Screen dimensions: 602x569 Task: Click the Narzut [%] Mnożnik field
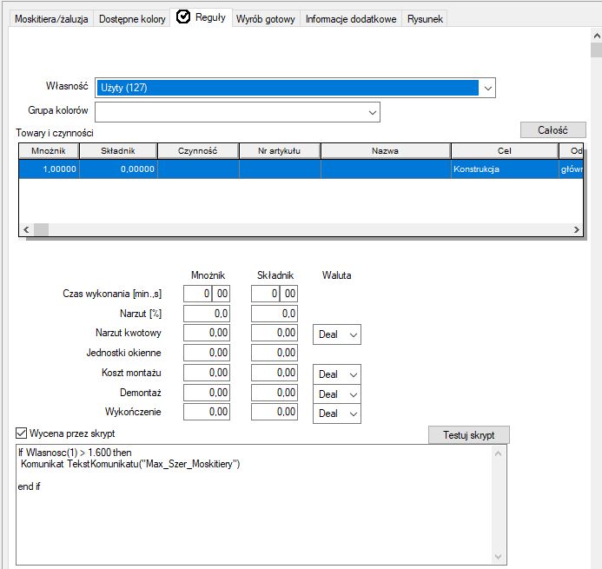coord(207,314)
